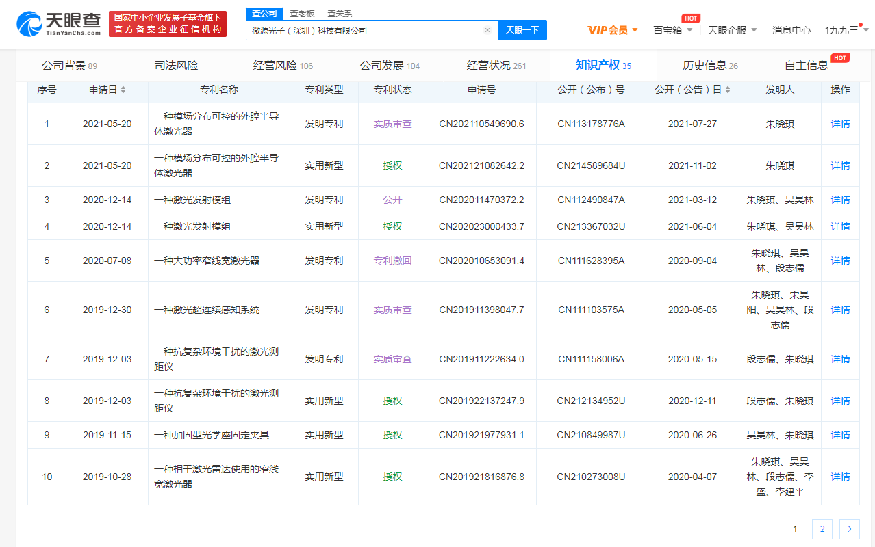Click 专利类型 column header
The image size is (875, 547).
(x=324, y=90)
